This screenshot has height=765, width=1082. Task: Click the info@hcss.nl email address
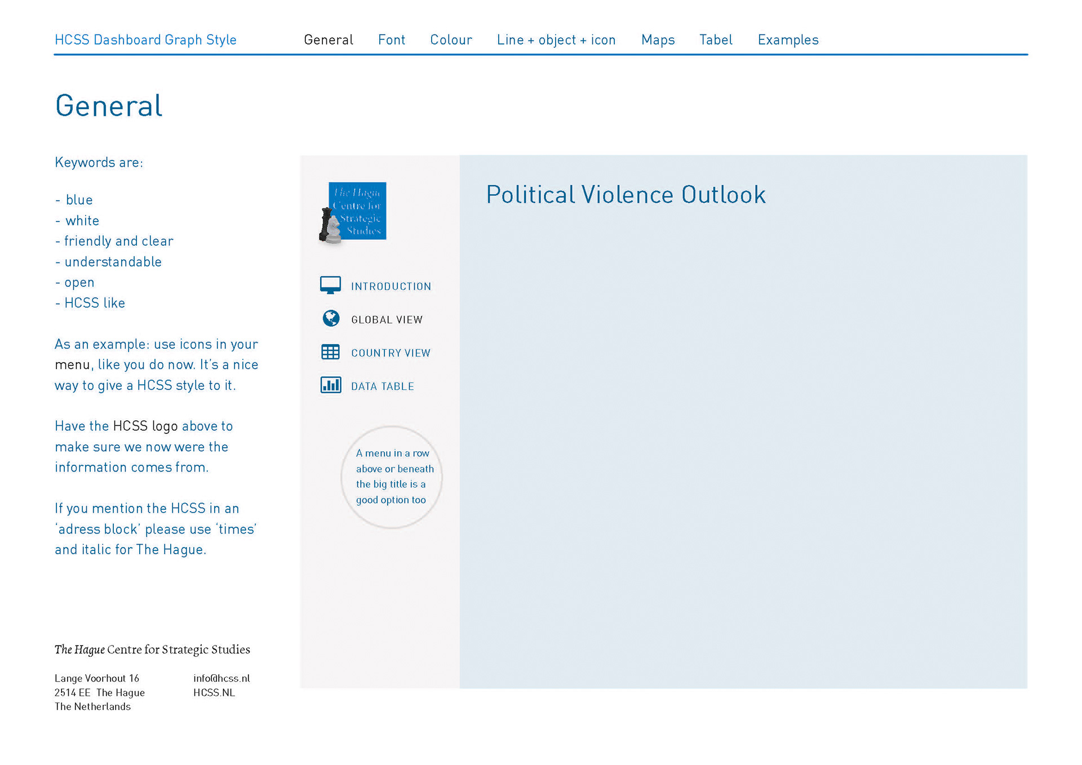pyautogui.click(x=221, y=678)
